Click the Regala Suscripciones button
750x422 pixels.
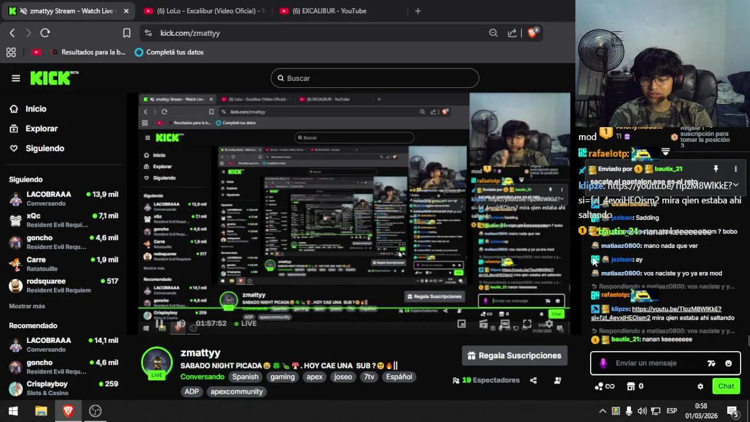point(516,356)
